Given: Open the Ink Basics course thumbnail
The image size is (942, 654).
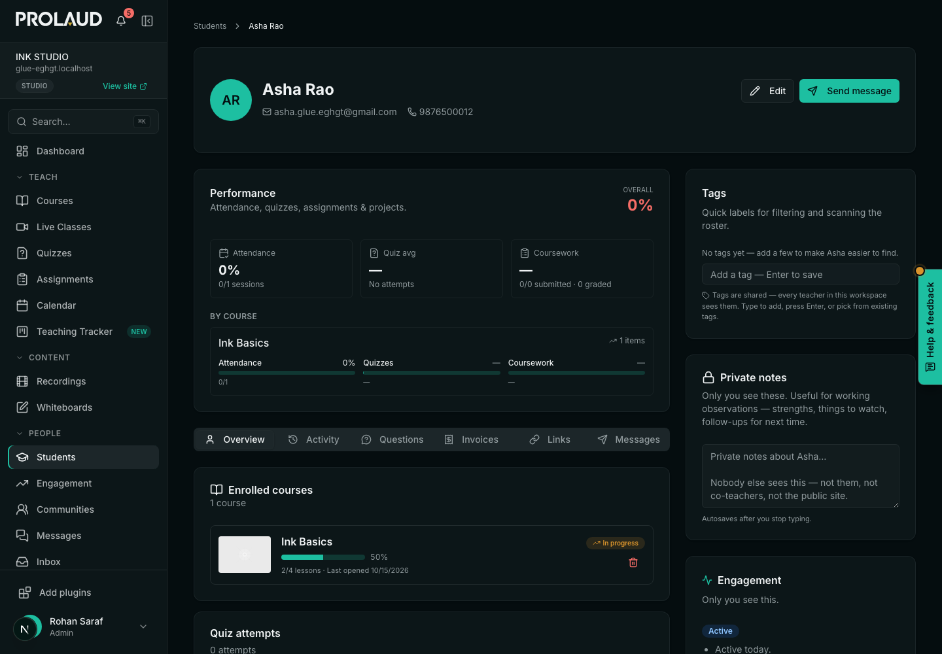Looking at the screenshot, I should (x=245, y=555).
